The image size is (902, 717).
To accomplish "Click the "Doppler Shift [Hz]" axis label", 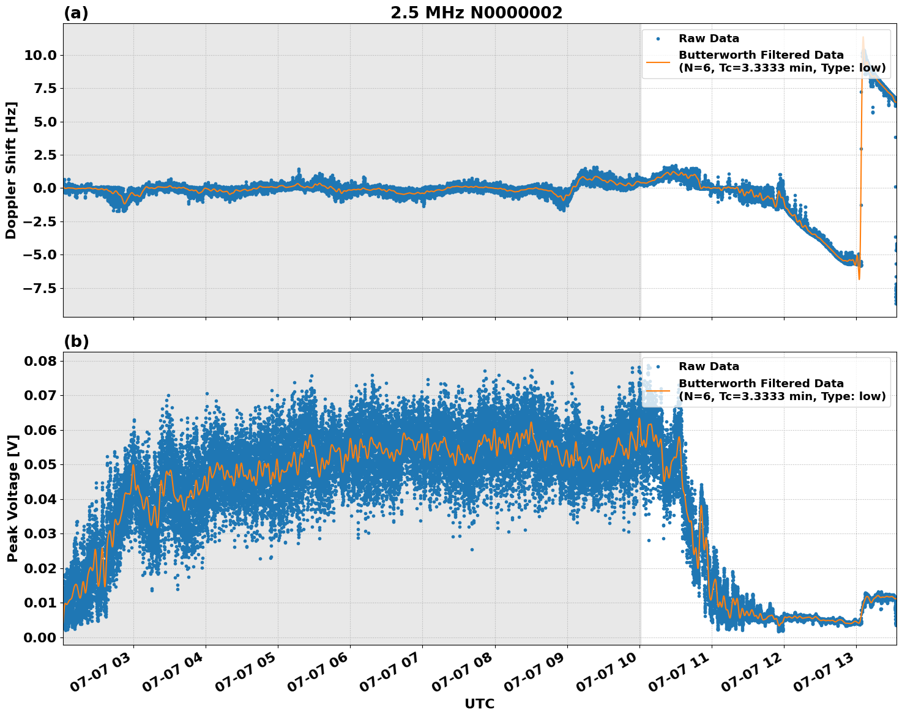I will coord(11,170).
